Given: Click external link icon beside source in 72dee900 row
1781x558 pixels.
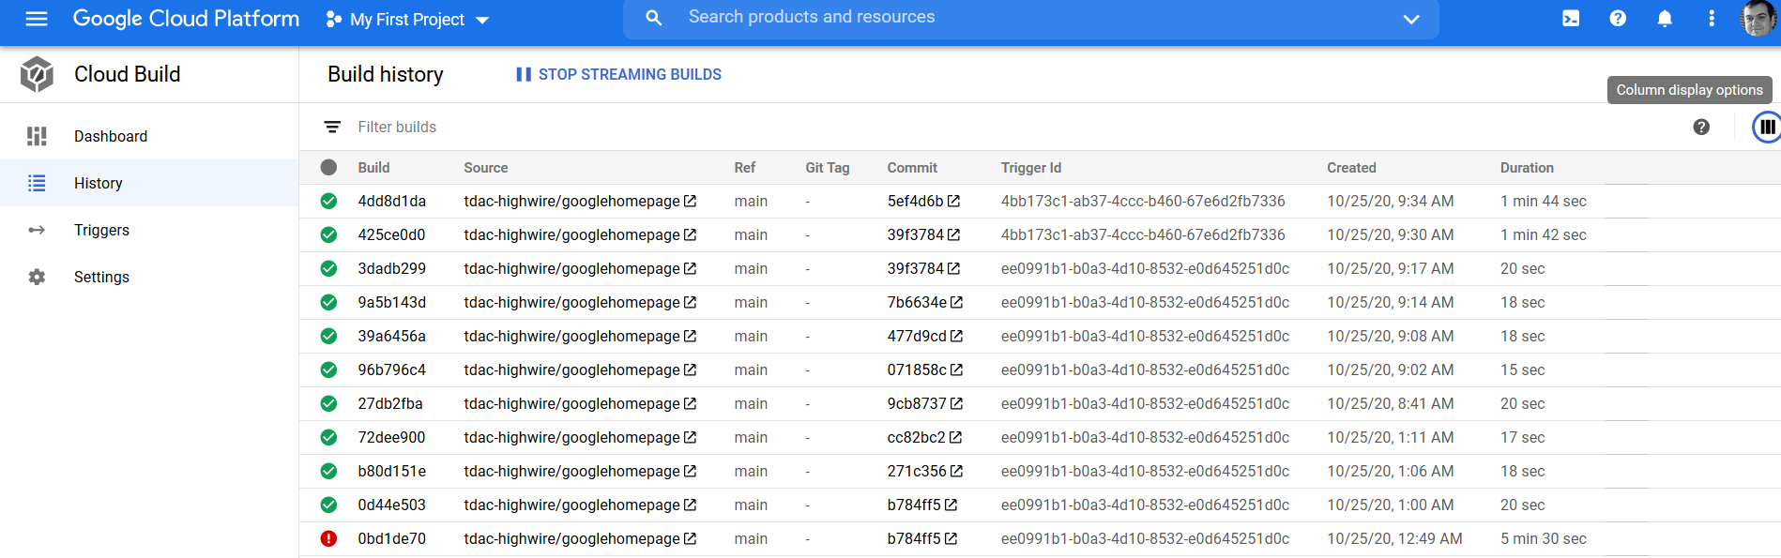Looking at the screenshot, I should tap(690, 437).
